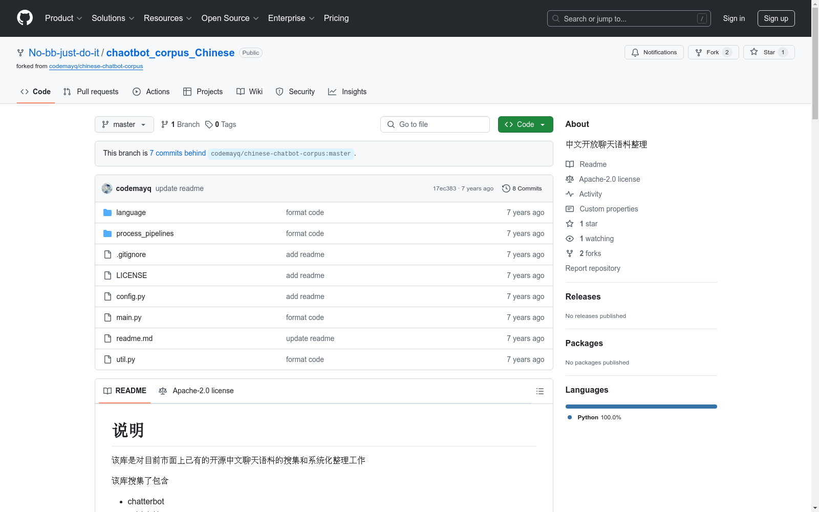Go to the Security tab

click(x=295, y=92)
